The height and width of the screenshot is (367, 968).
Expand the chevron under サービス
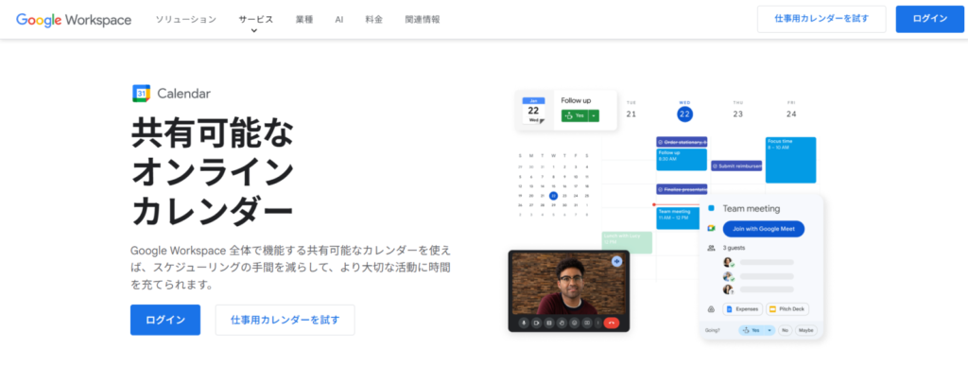pos(254,30)
